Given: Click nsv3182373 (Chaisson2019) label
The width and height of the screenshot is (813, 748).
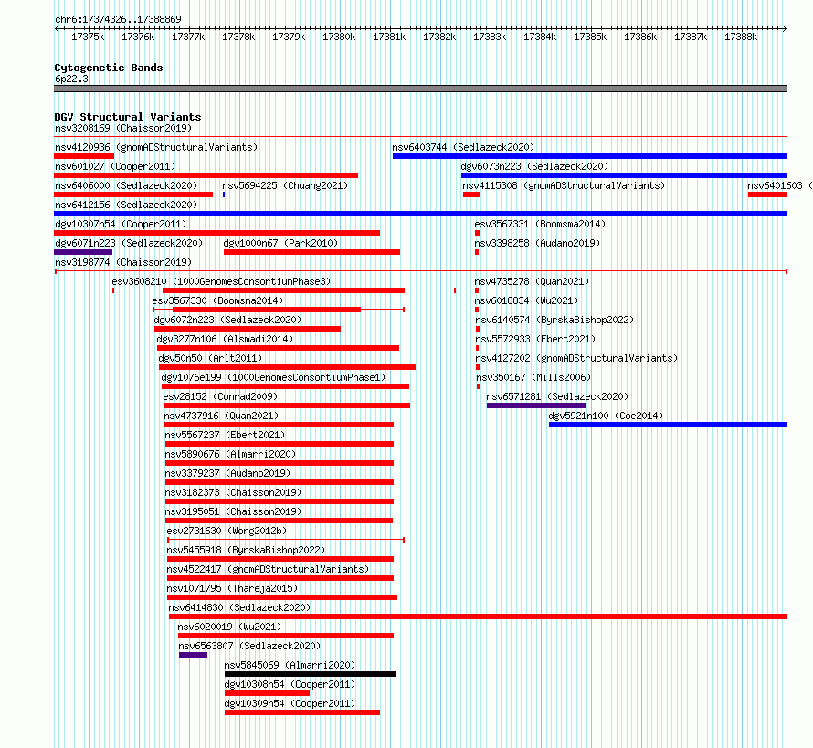Looking at the screenshot, I should click(x=233, y=492).
